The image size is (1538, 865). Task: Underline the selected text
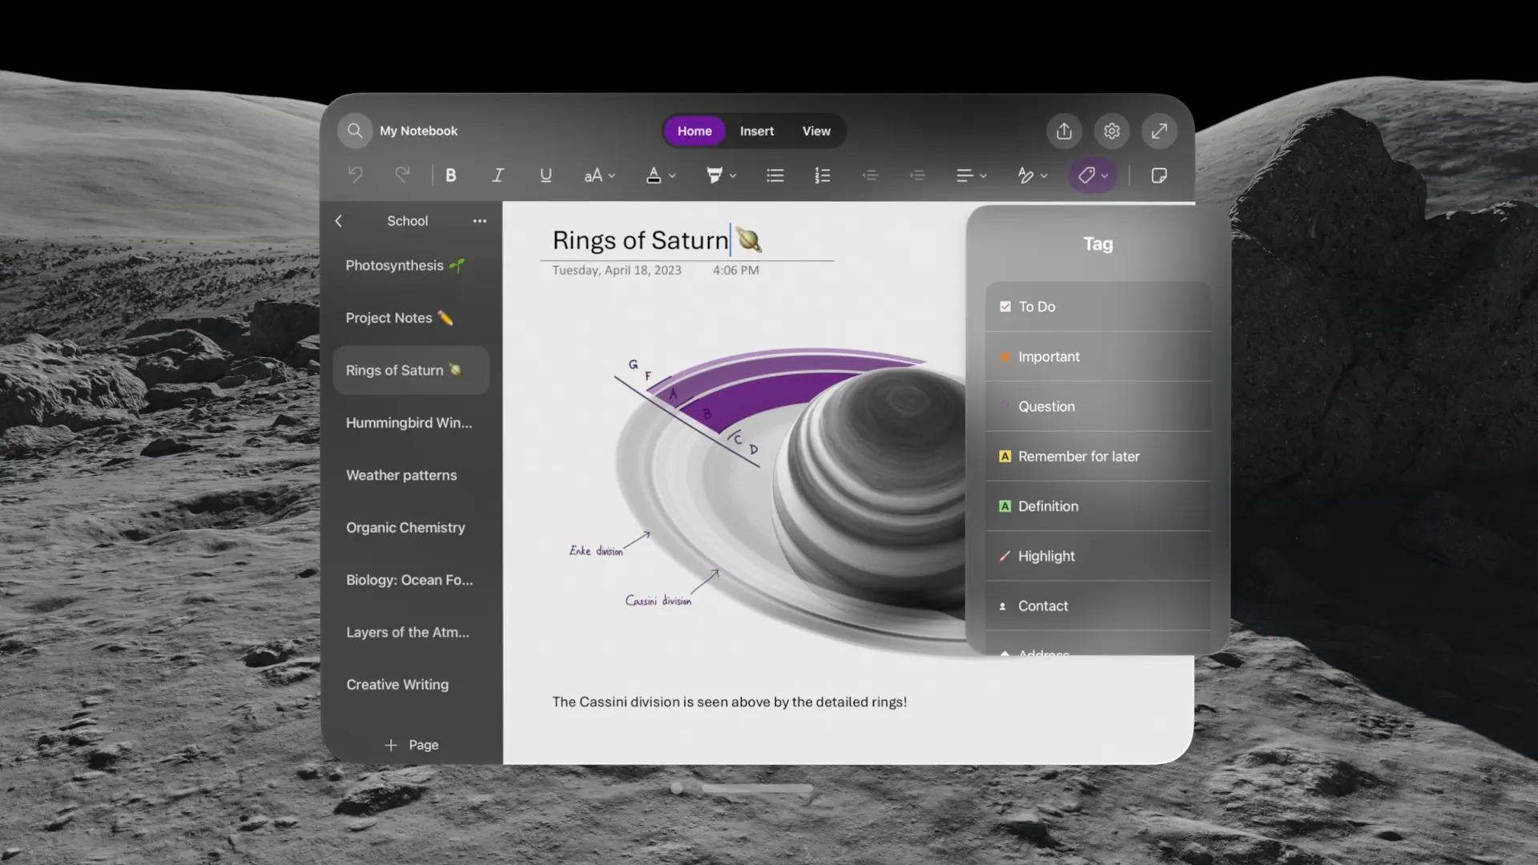click(546, 175)
